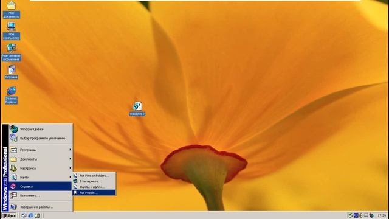The image size is (389, 219).
Task: Select the Internet Explorer desktop icon
Action: (11, 95)
